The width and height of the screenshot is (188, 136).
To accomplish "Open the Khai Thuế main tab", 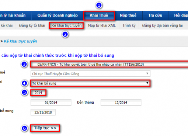I will pos(99,15).
